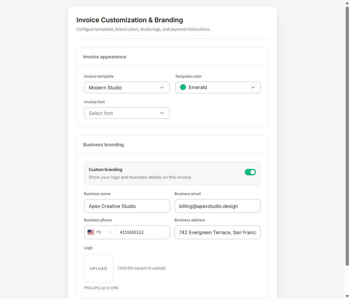Open the Select font dropdown
This screenshot has height=299, width=350.
coord(127,113)
